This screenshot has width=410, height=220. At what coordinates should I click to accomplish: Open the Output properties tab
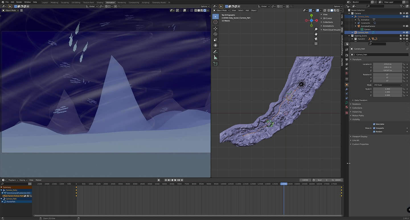(347, 60)
